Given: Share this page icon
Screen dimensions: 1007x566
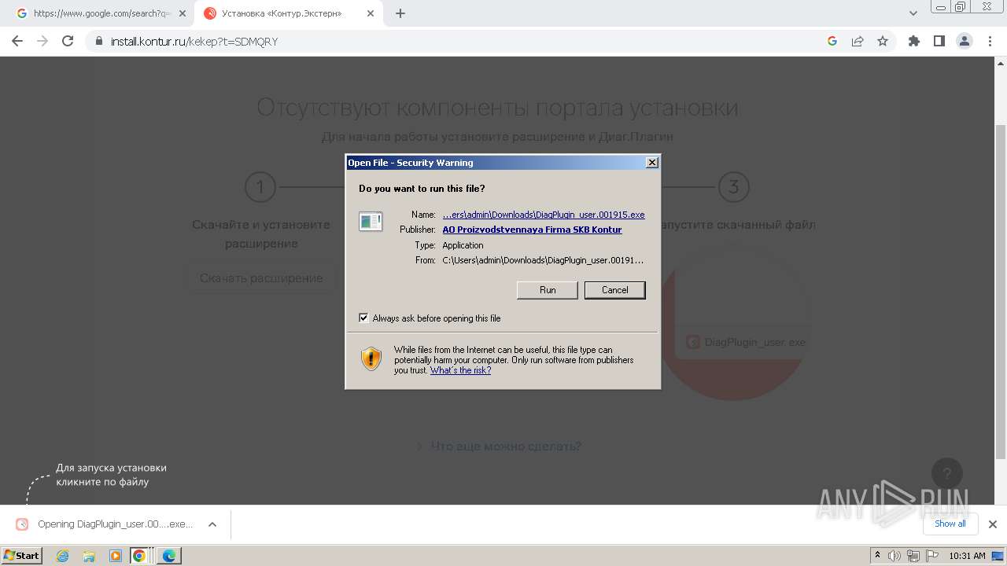Looking at the screenshot, I should coord(858,41).
